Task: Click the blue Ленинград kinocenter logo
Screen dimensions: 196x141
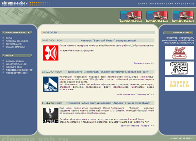Action: 51,84
